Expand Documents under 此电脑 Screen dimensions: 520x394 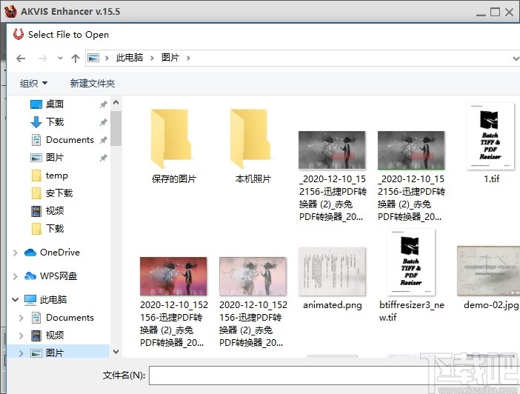coord(21,318)
